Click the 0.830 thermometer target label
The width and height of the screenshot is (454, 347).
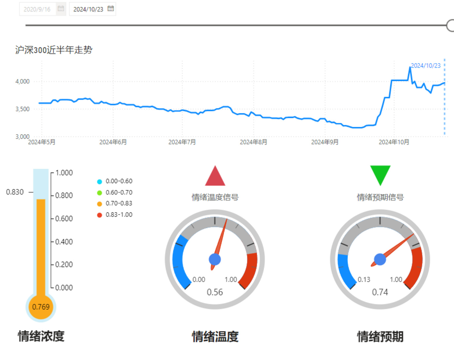click(15, 192)
